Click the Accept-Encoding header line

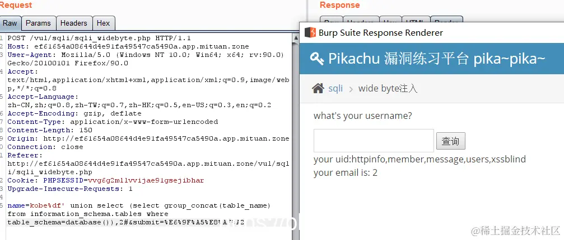click(x=74, y=113)
